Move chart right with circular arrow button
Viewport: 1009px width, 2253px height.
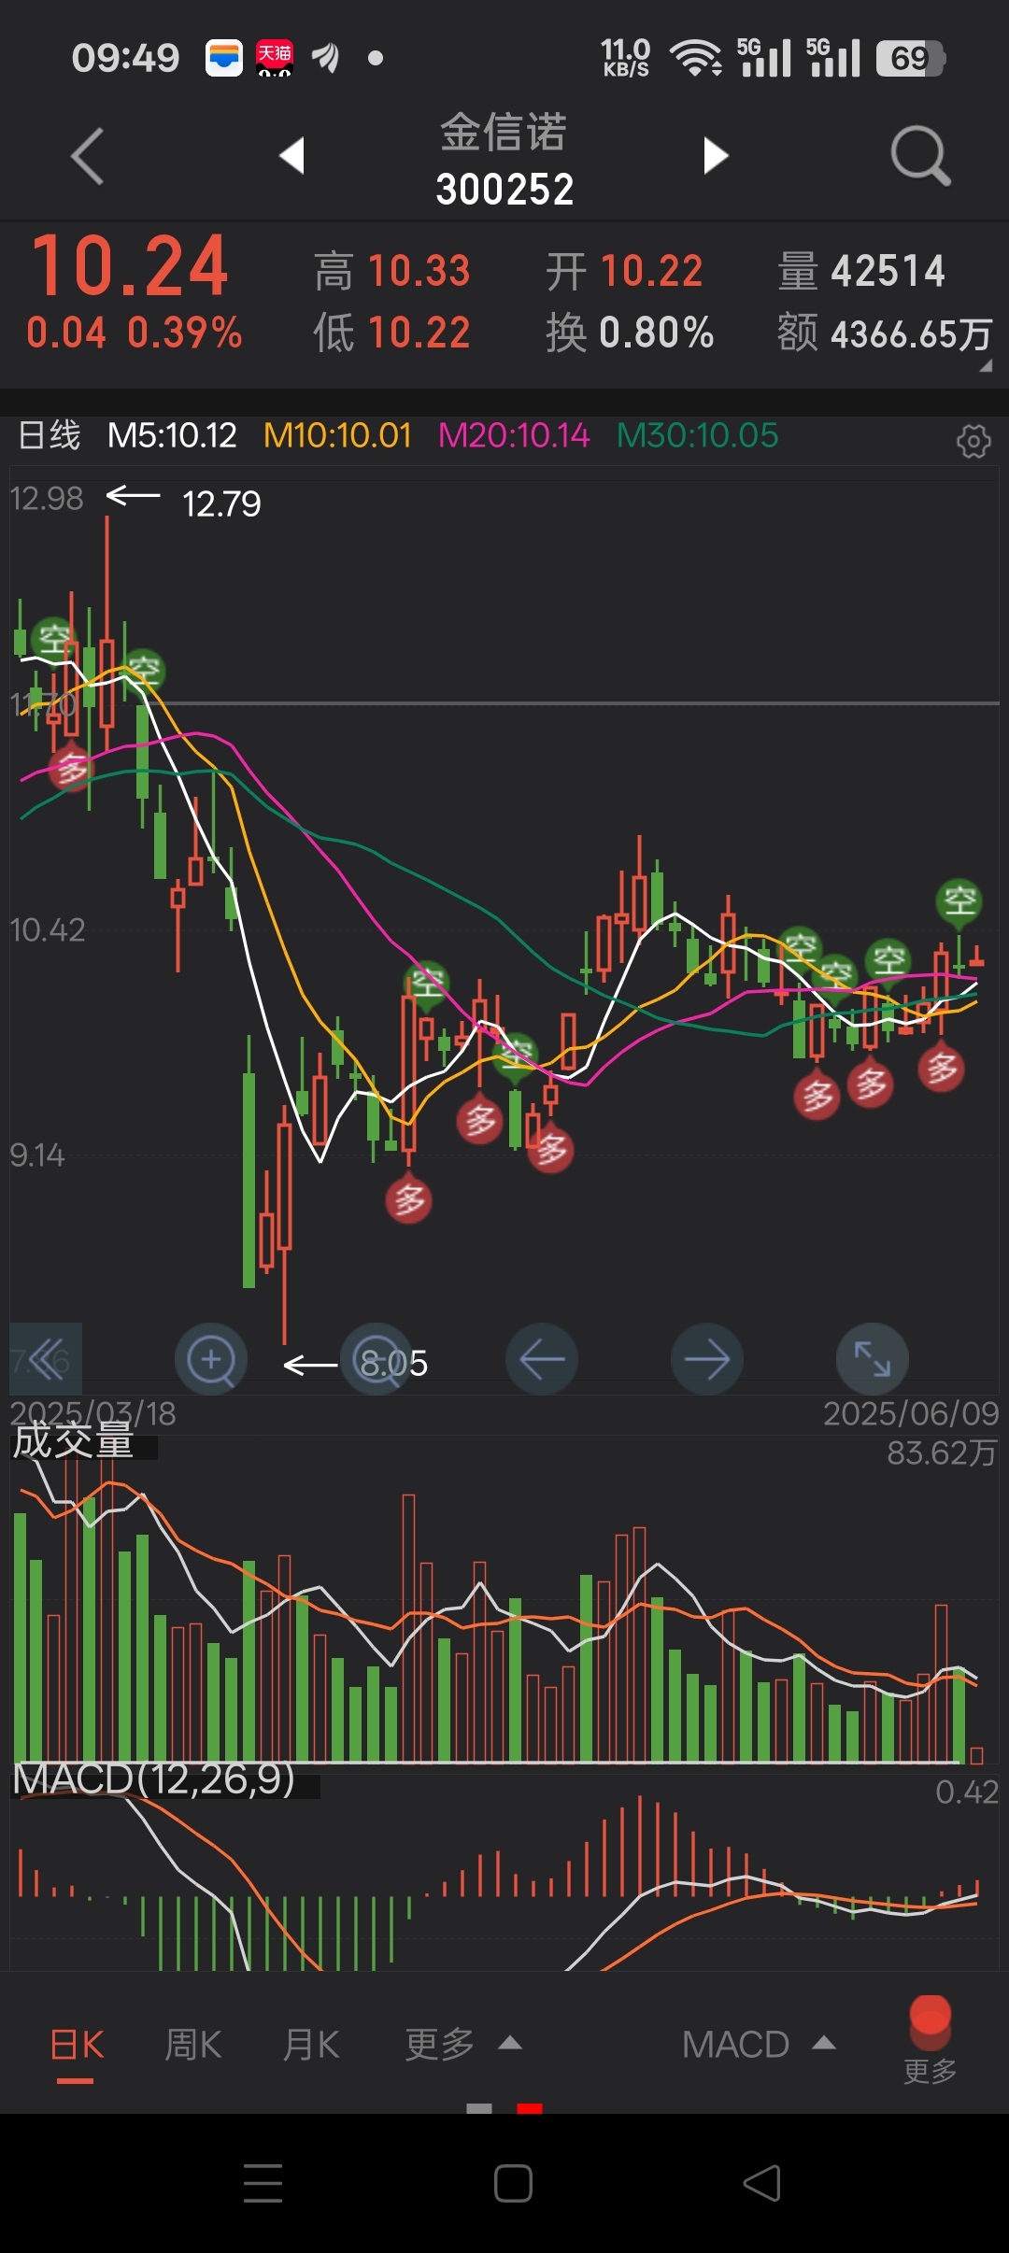pyautogui.click(x=707, y=1359)
